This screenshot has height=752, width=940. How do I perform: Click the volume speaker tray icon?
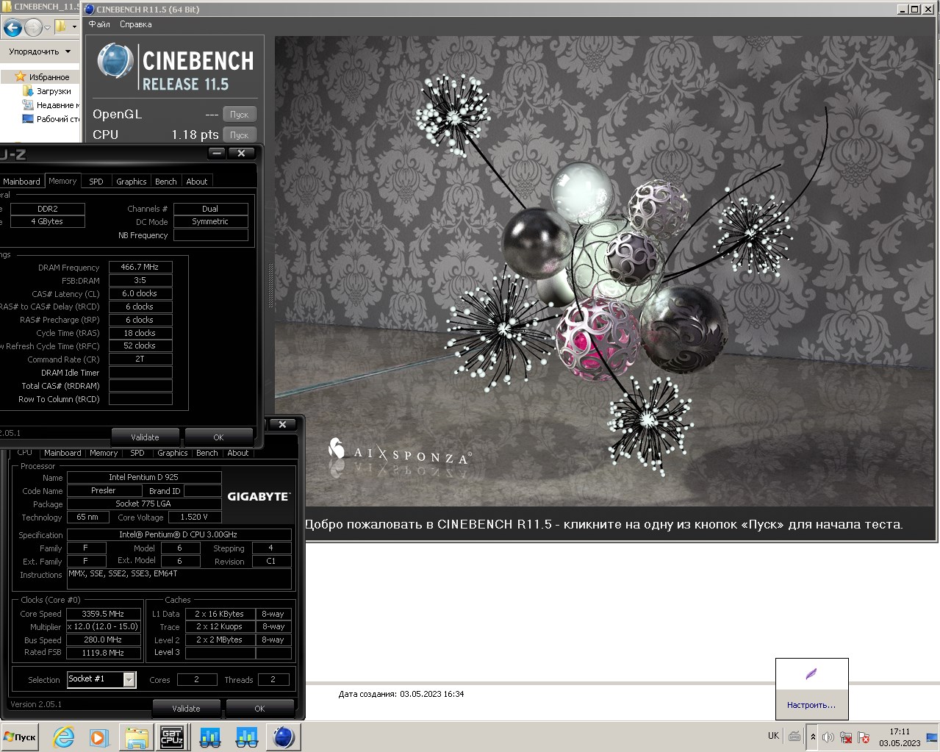tap(828, 737)
